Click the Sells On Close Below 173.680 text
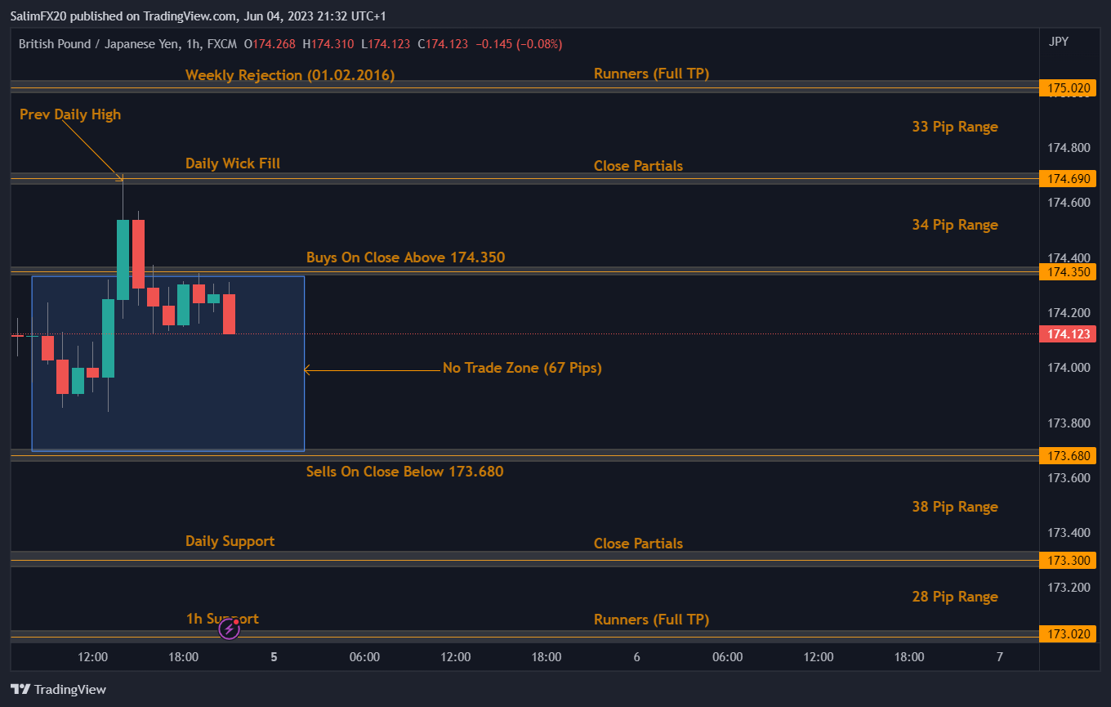Viewport: 1111px width, 707px height. [x=404, y=472]
